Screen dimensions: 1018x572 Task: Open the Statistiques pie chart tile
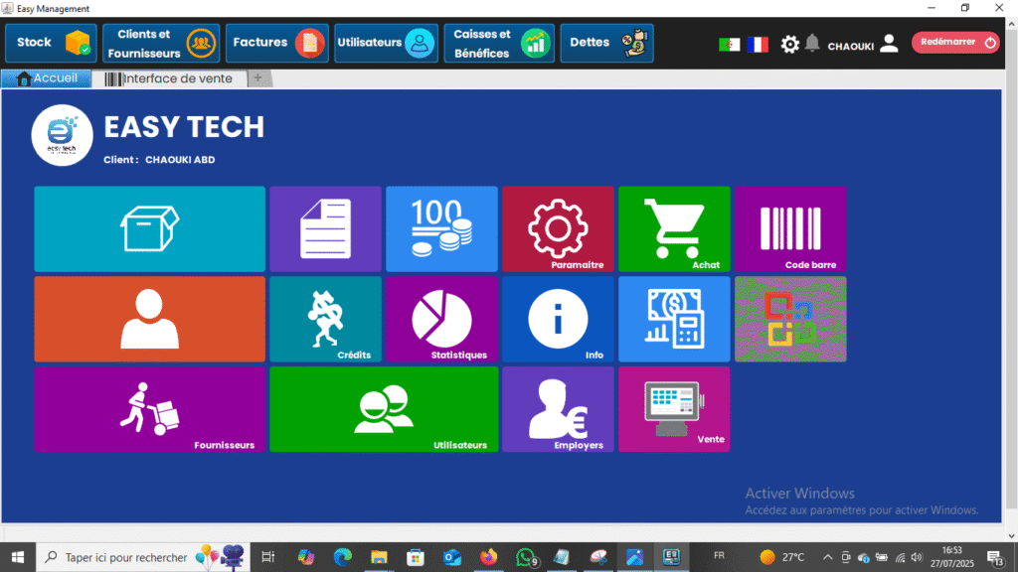[x=441, y=319]
